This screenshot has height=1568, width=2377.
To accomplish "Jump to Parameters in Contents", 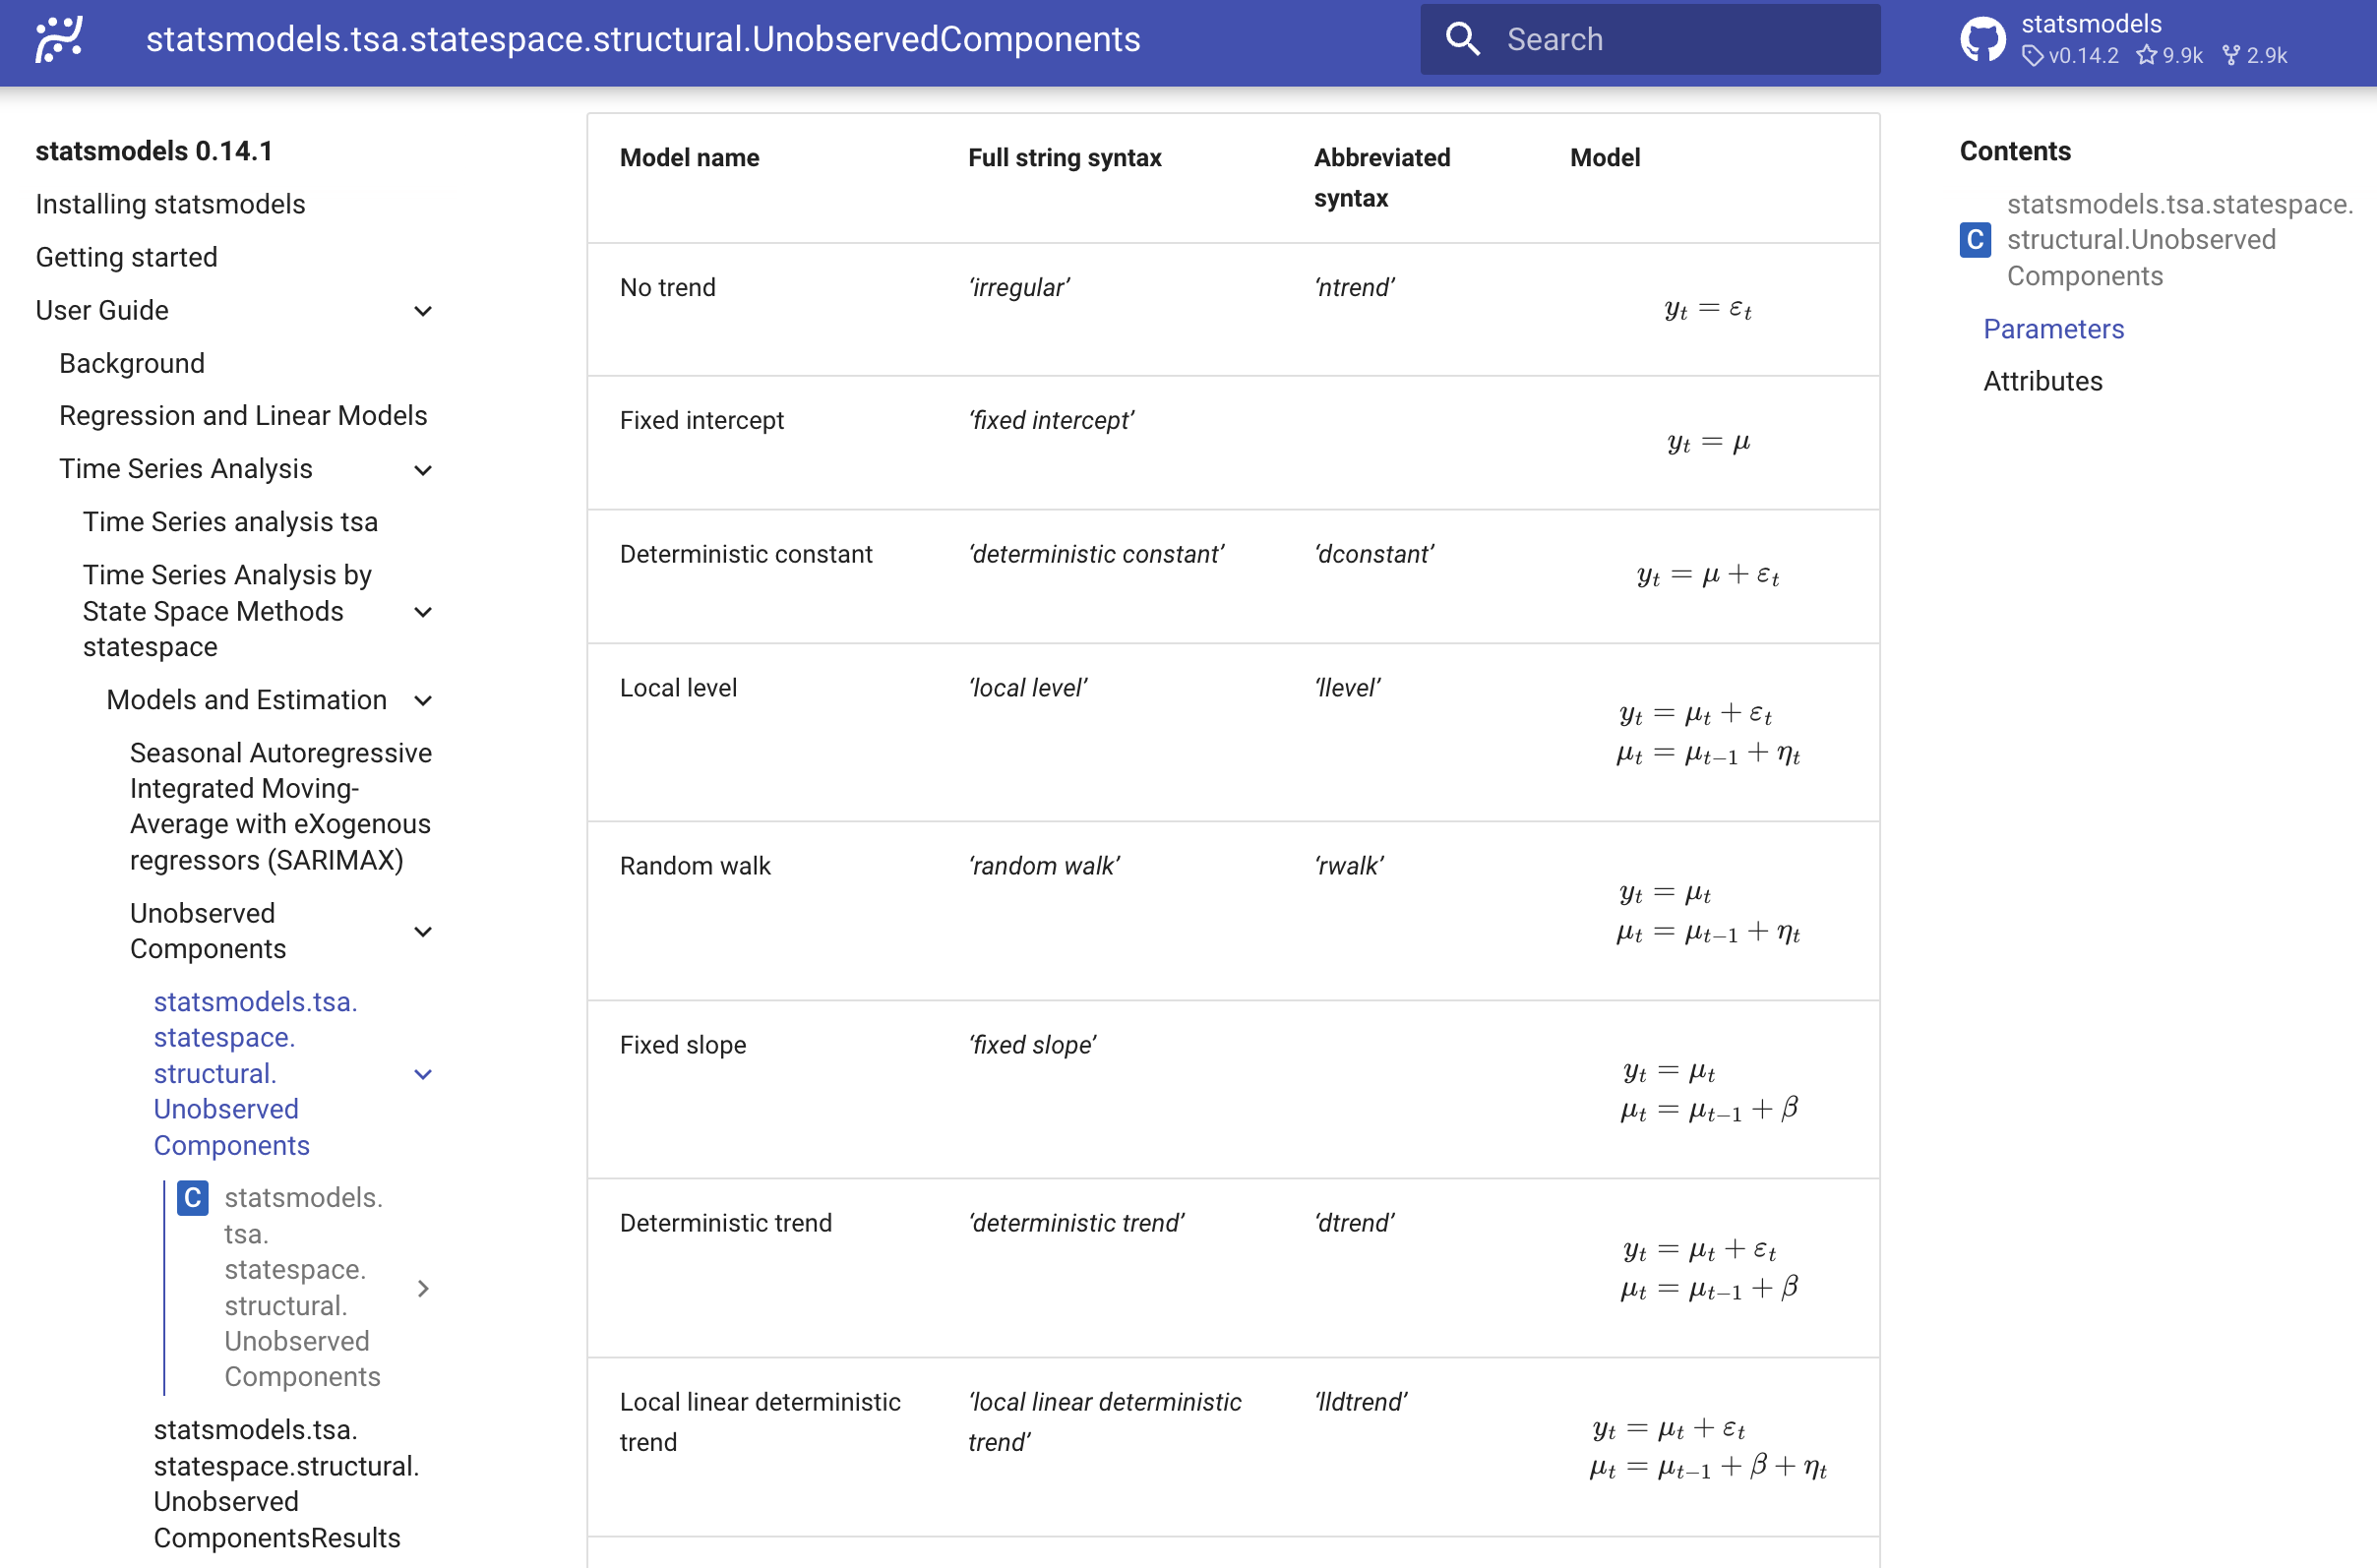I will 2053,329.
